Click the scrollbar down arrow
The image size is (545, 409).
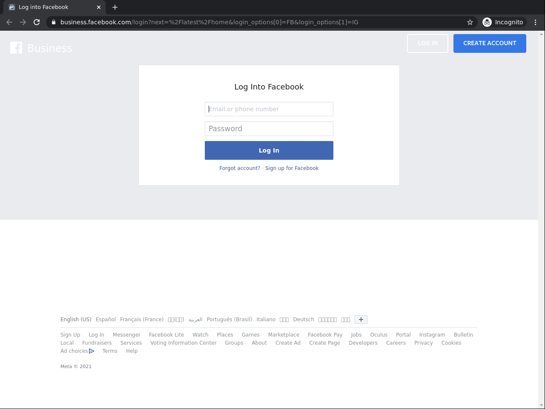tap(542, 406)
